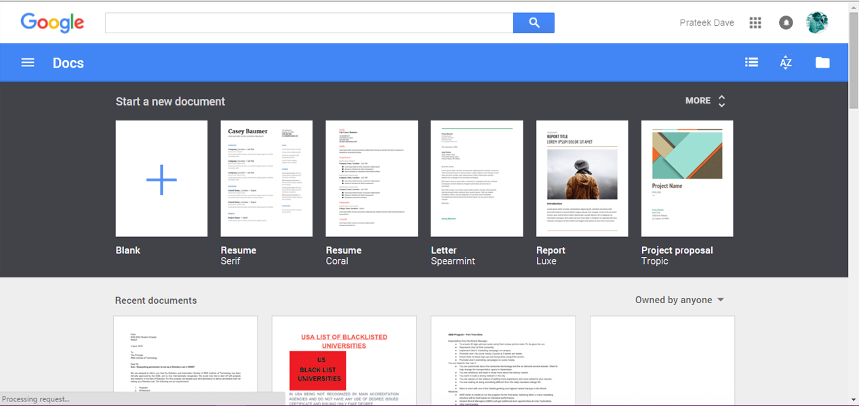Click the Spearmint template caption

pyautogui.click(x=453, y=261)
